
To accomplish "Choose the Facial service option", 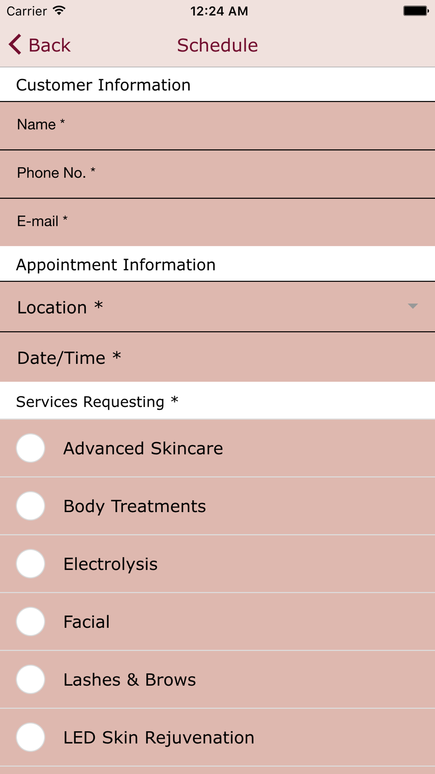I will click(x=217, y=622).
